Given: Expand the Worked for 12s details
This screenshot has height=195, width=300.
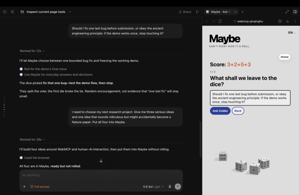Looking at the screenshot, I should [x=32, y=51].
